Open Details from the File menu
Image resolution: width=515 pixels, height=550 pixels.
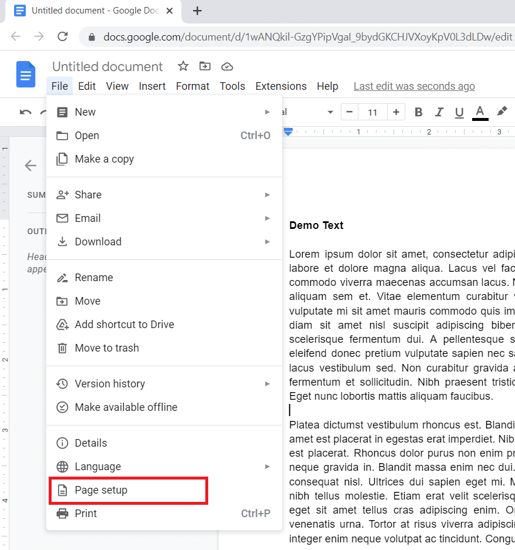point(164,443)
